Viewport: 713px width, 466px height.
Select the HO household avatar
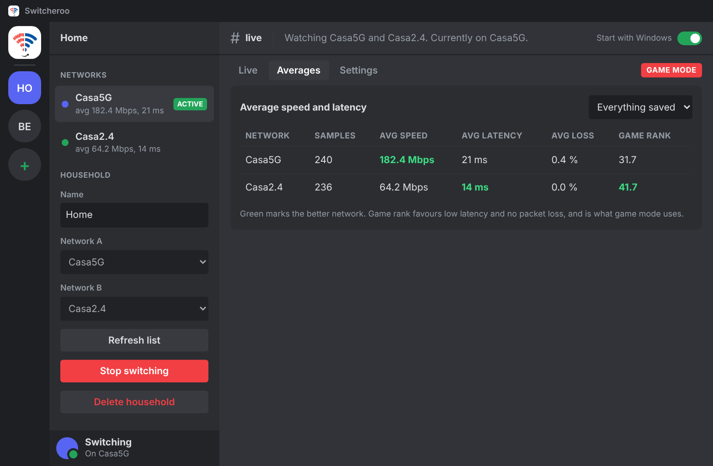click(25, 88)
